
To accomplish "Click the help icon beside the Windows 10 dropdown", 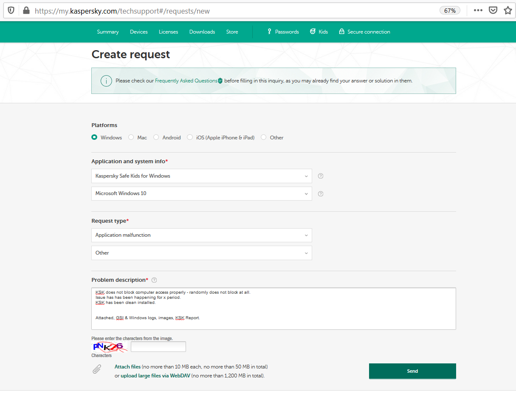I will [321, 193].
